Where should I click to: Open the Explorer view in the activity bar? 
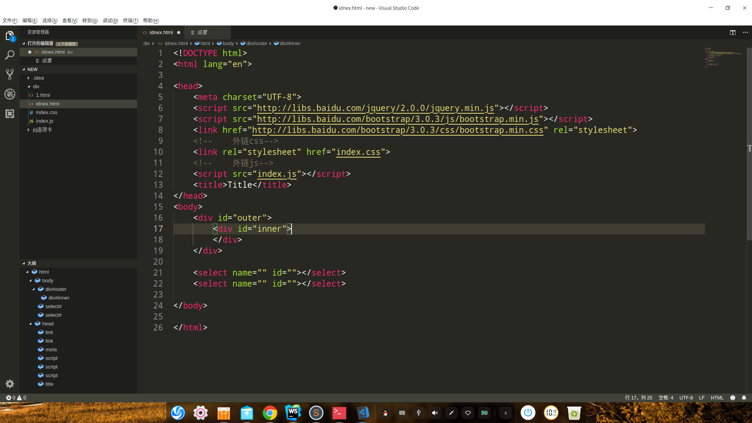[x=9, y=35]
